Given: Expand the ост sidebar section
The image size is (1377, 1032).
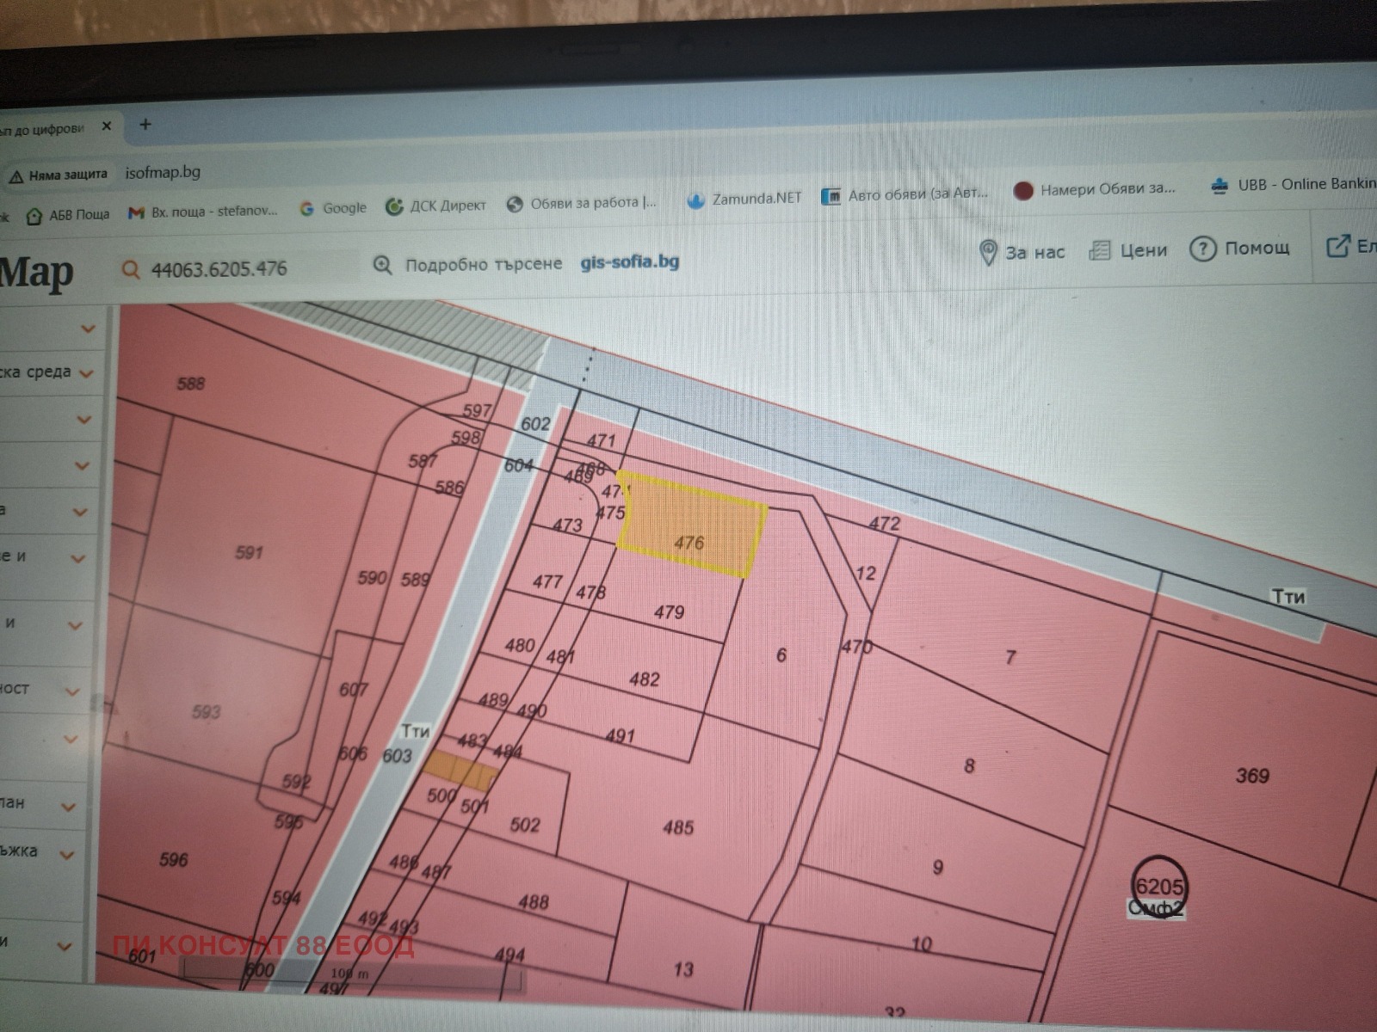Looking at the screenshot, I should tap(72, 691).
